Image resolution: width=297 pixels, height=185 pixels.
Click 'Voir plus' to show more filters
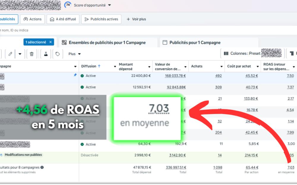tap(136, 19)
